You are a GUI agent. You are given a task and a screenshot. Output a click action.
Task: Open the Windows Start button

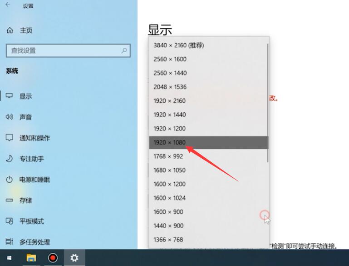(9, 258)
